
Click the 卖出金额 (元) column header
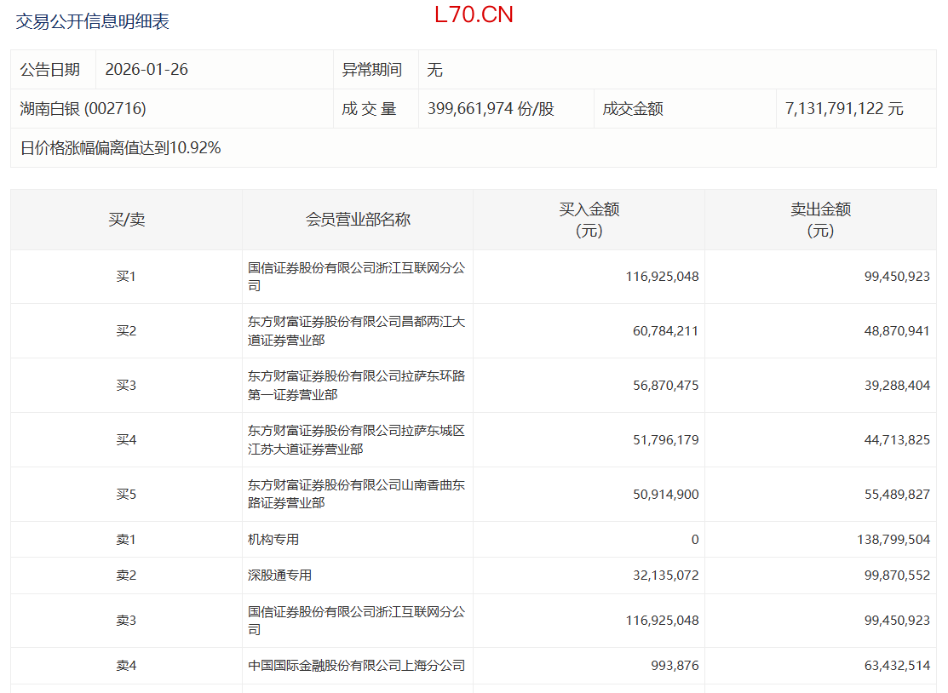coord(820,220)
